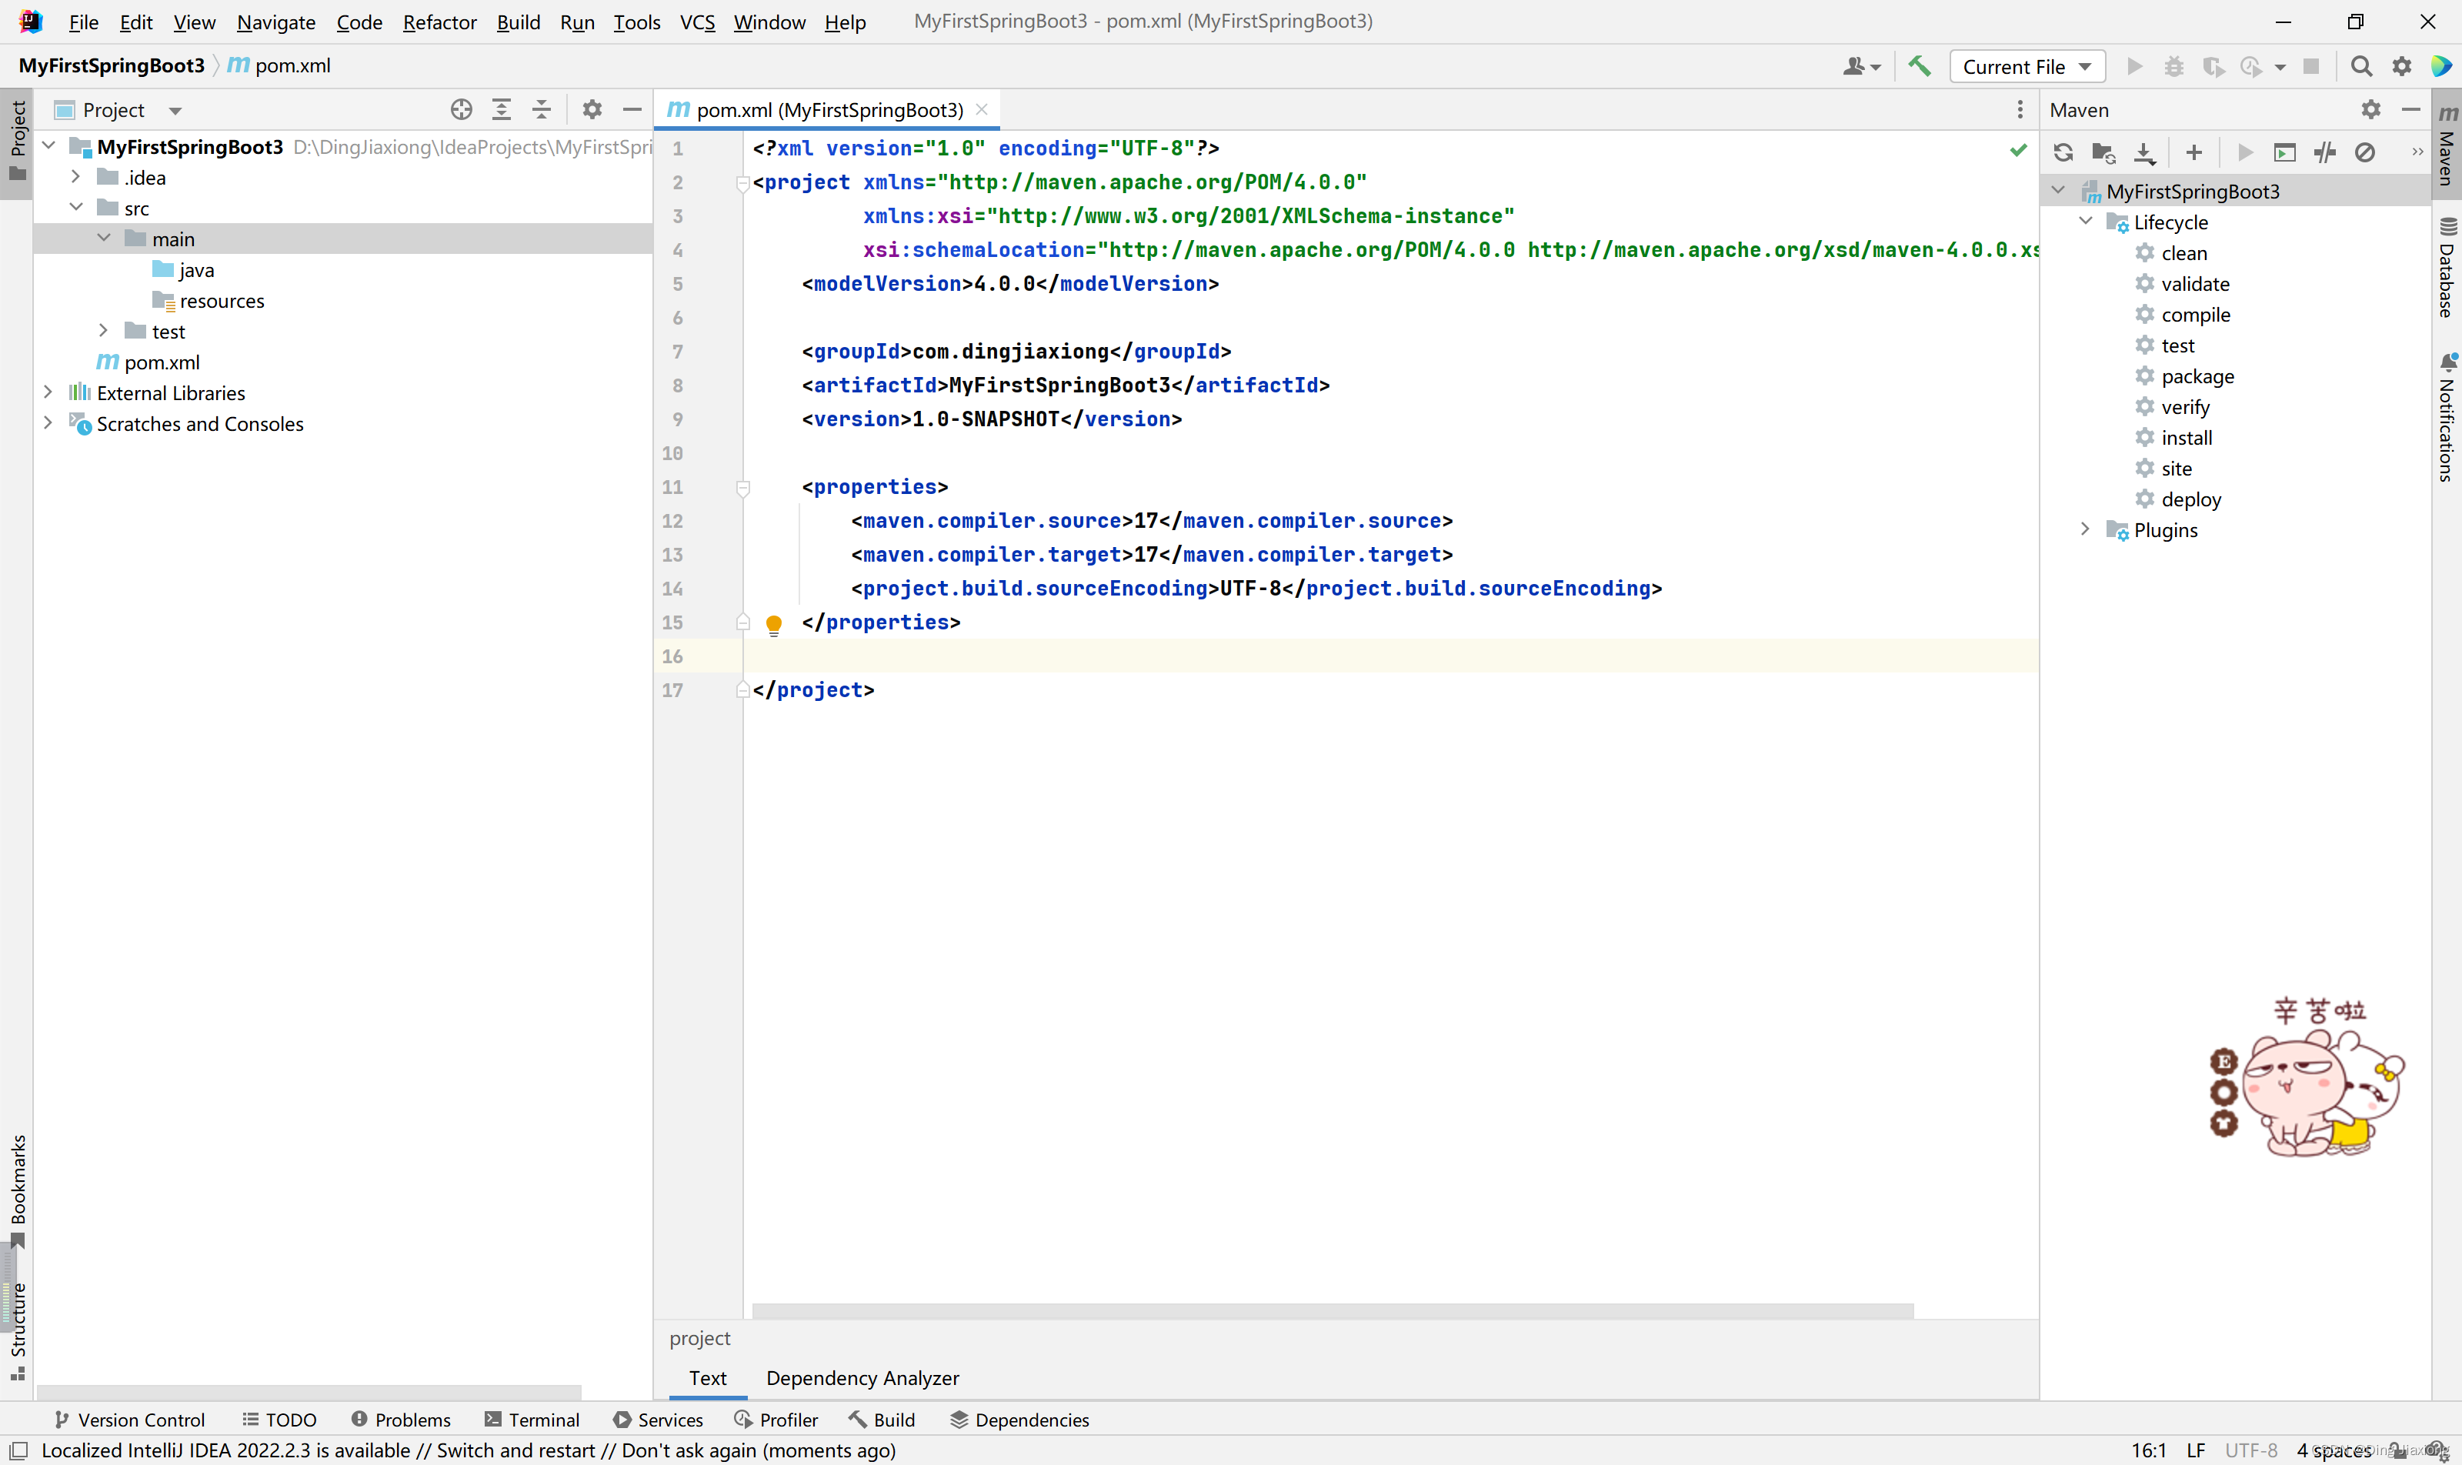Add Maven project plus icon
The image size is (2462, 1465).
tap(2193, 152)
